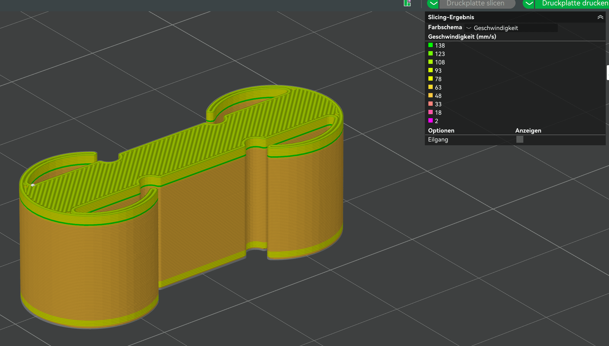609x346 pixels.
Task: Open the slice options arrow beside Druckplatte slicen
Action: (433, 4)
